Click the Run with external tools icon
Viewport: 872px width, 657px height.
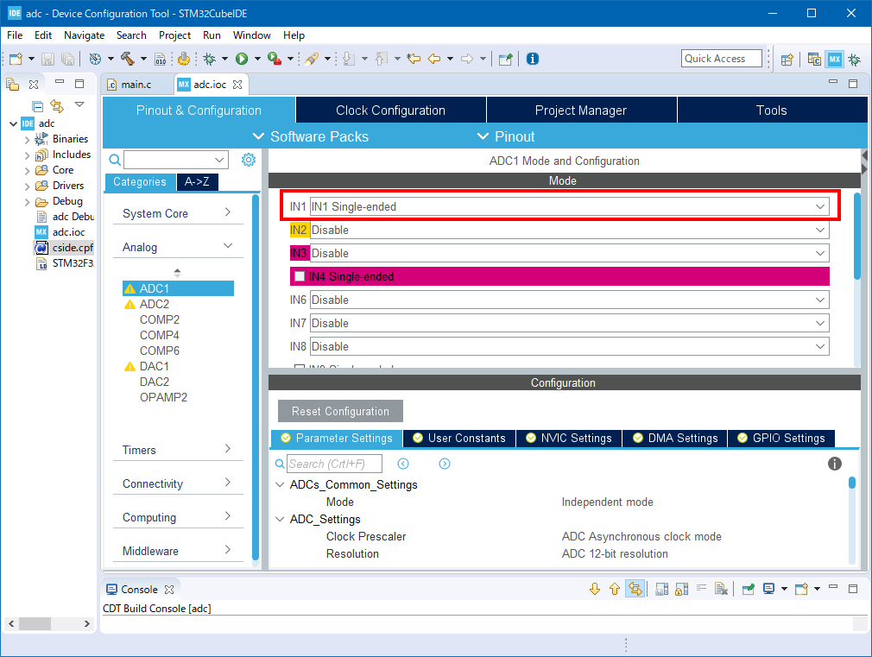tap(275, 59)
